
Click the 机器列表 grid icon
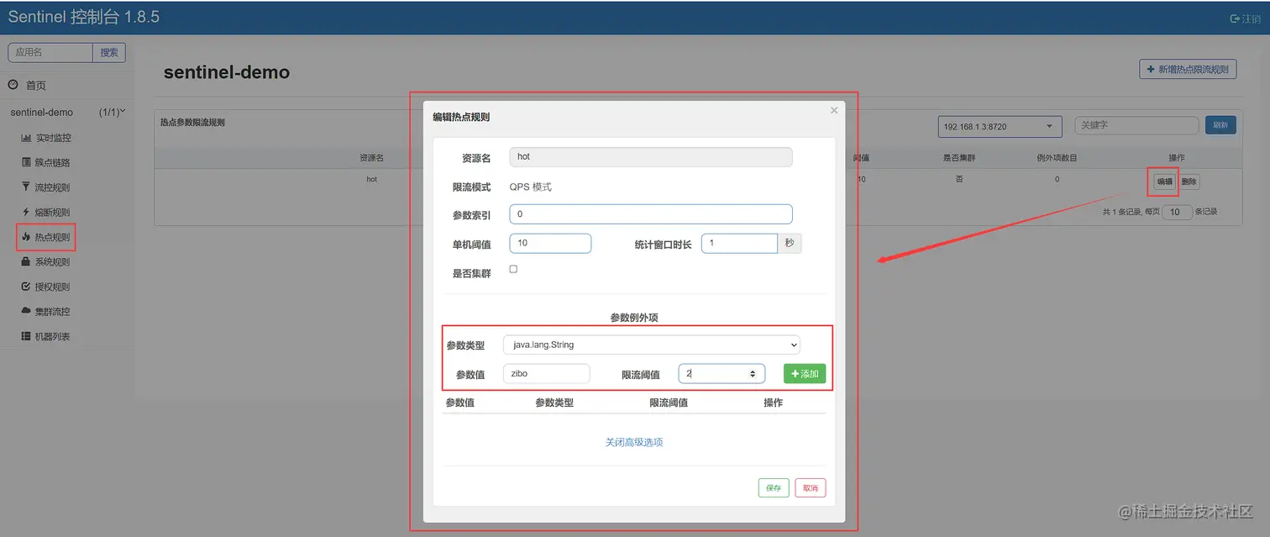(x=26, y=336)
